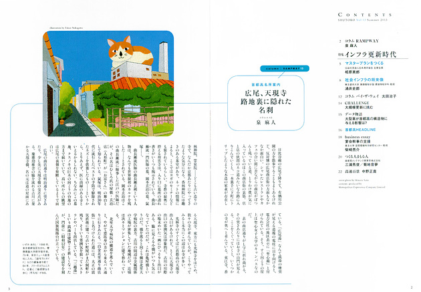421x292 pixels.
Task: Click the article title '広尾、天現寺 路地裏に隠れた名刹'
Action: pos(266,102)
